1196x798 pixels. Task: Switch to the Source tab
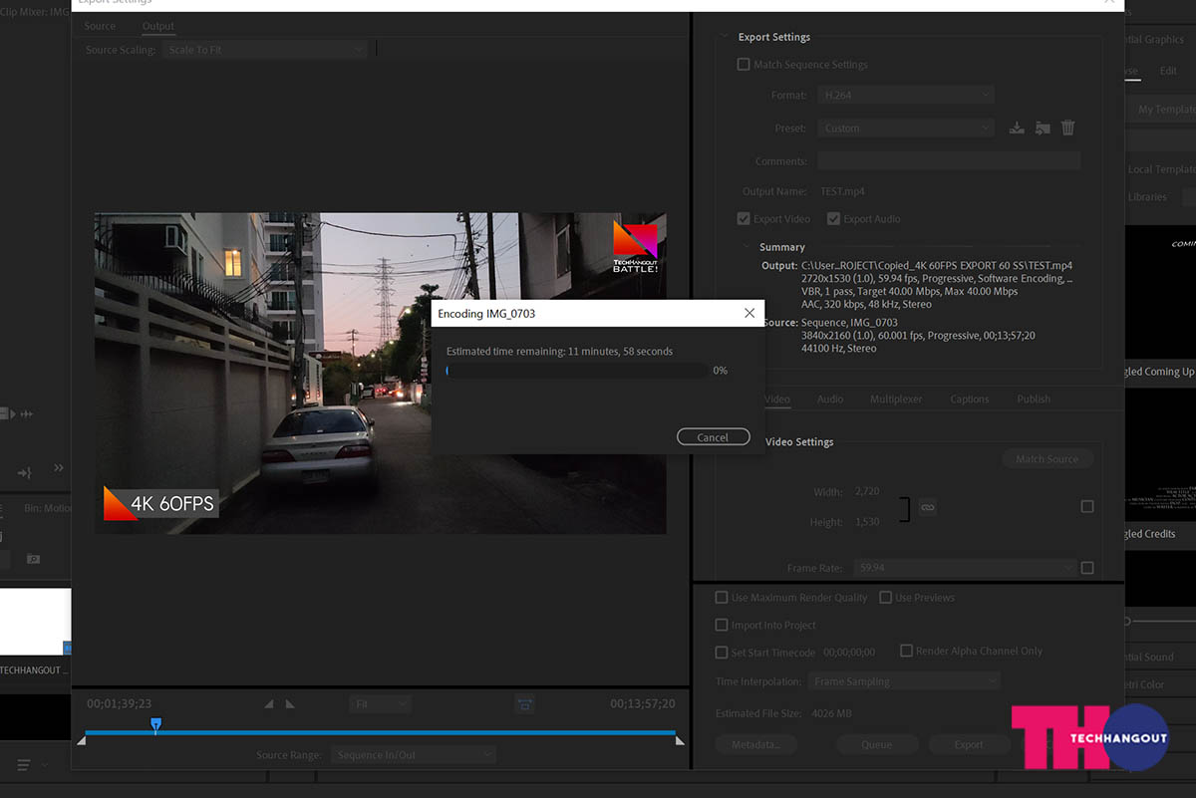(x=100, y=26)
